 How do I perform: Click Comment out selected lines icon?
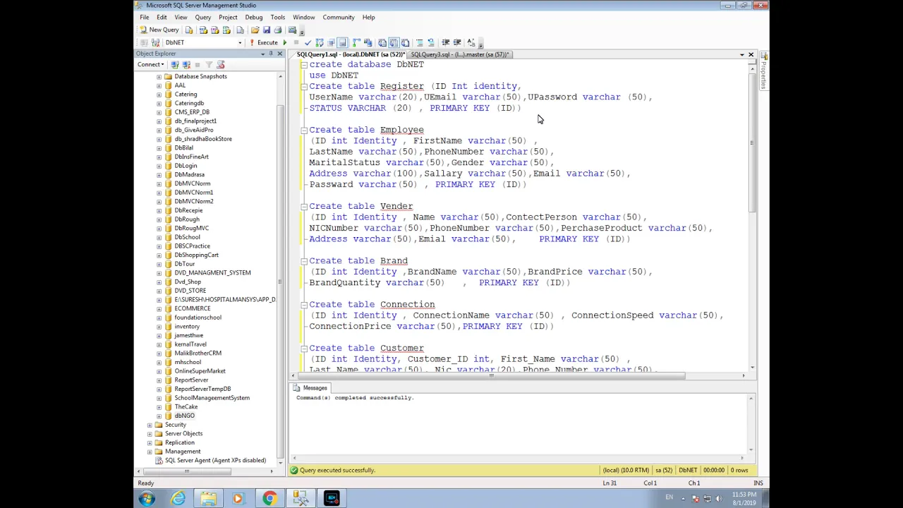pyautogui.click(x=420, y=42)
